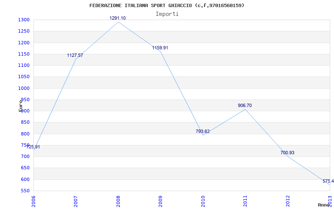The image size is (334, 209).
Task: Select the 575.4 data label
Action: [328, 181]
